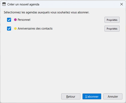This screenshot has width=126, height=103.
Task: Click the calendar icon in the title bar
Action: 4,4
